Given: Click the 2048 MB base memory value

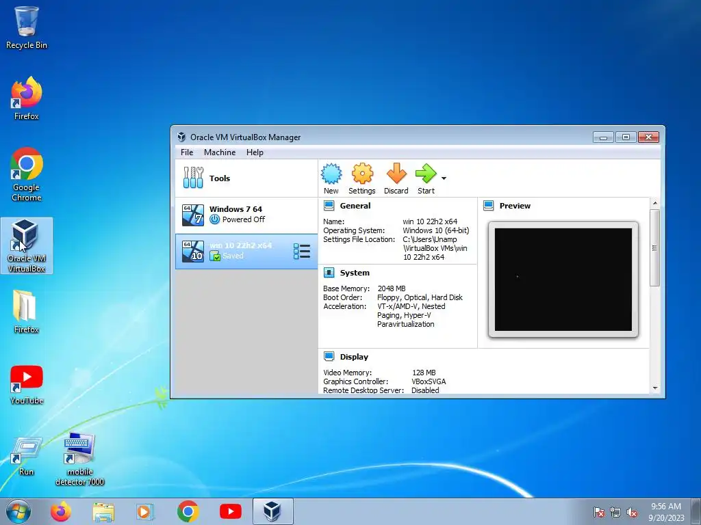Looking at the screenshot, I should click(x=392, y=288).
